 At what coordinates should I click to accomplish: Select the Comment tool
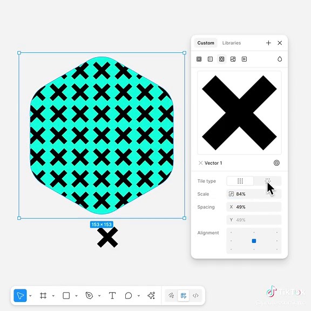point(129,295)
